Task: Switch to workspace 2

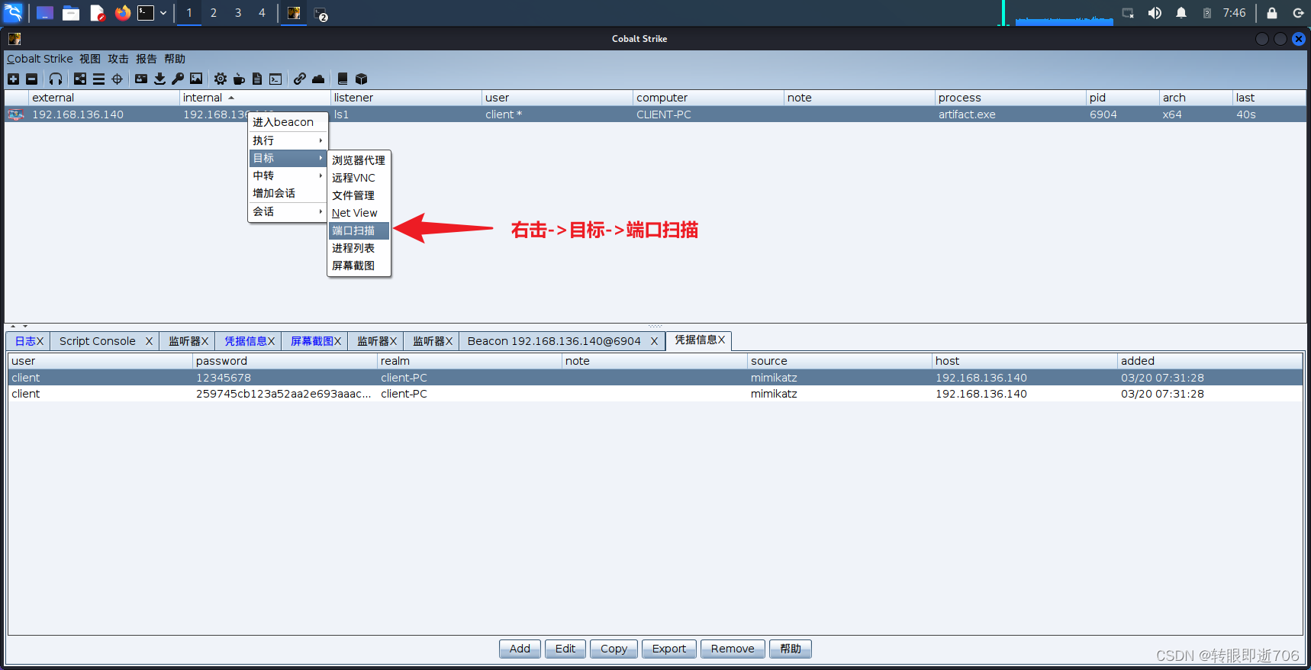Action: pos(214,13)
